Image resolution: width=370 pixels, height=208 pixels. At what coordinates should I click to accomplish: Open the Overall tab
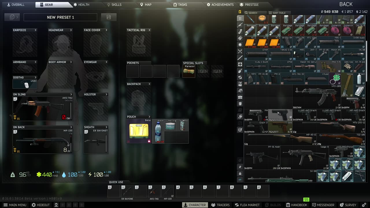coord(16,5)
